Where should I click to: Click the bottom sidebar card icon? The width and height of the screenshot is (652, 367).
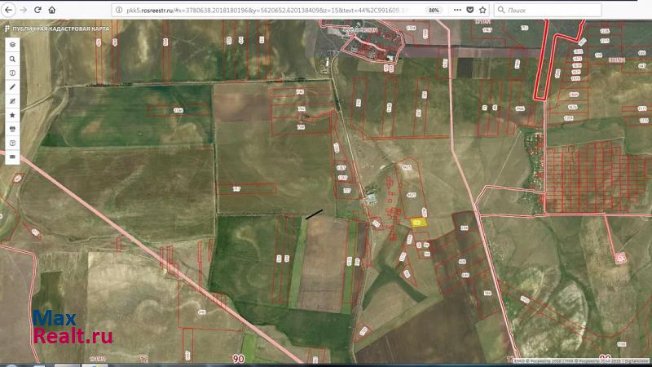coord(12,157)
